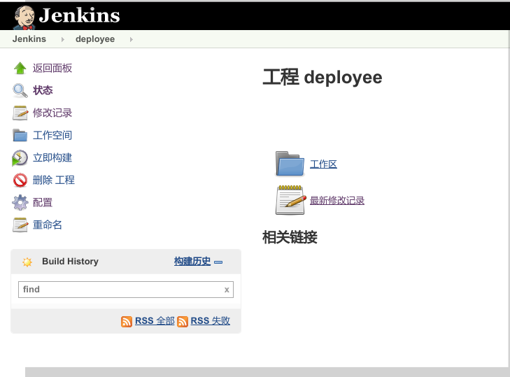
Task: Open the 工作区 link
Action: [323, 164]
